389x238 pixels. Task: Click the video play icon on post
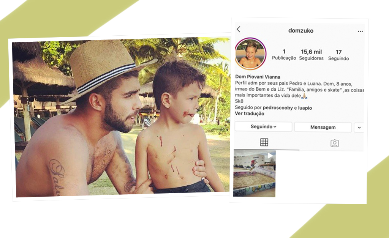(270, 156)
